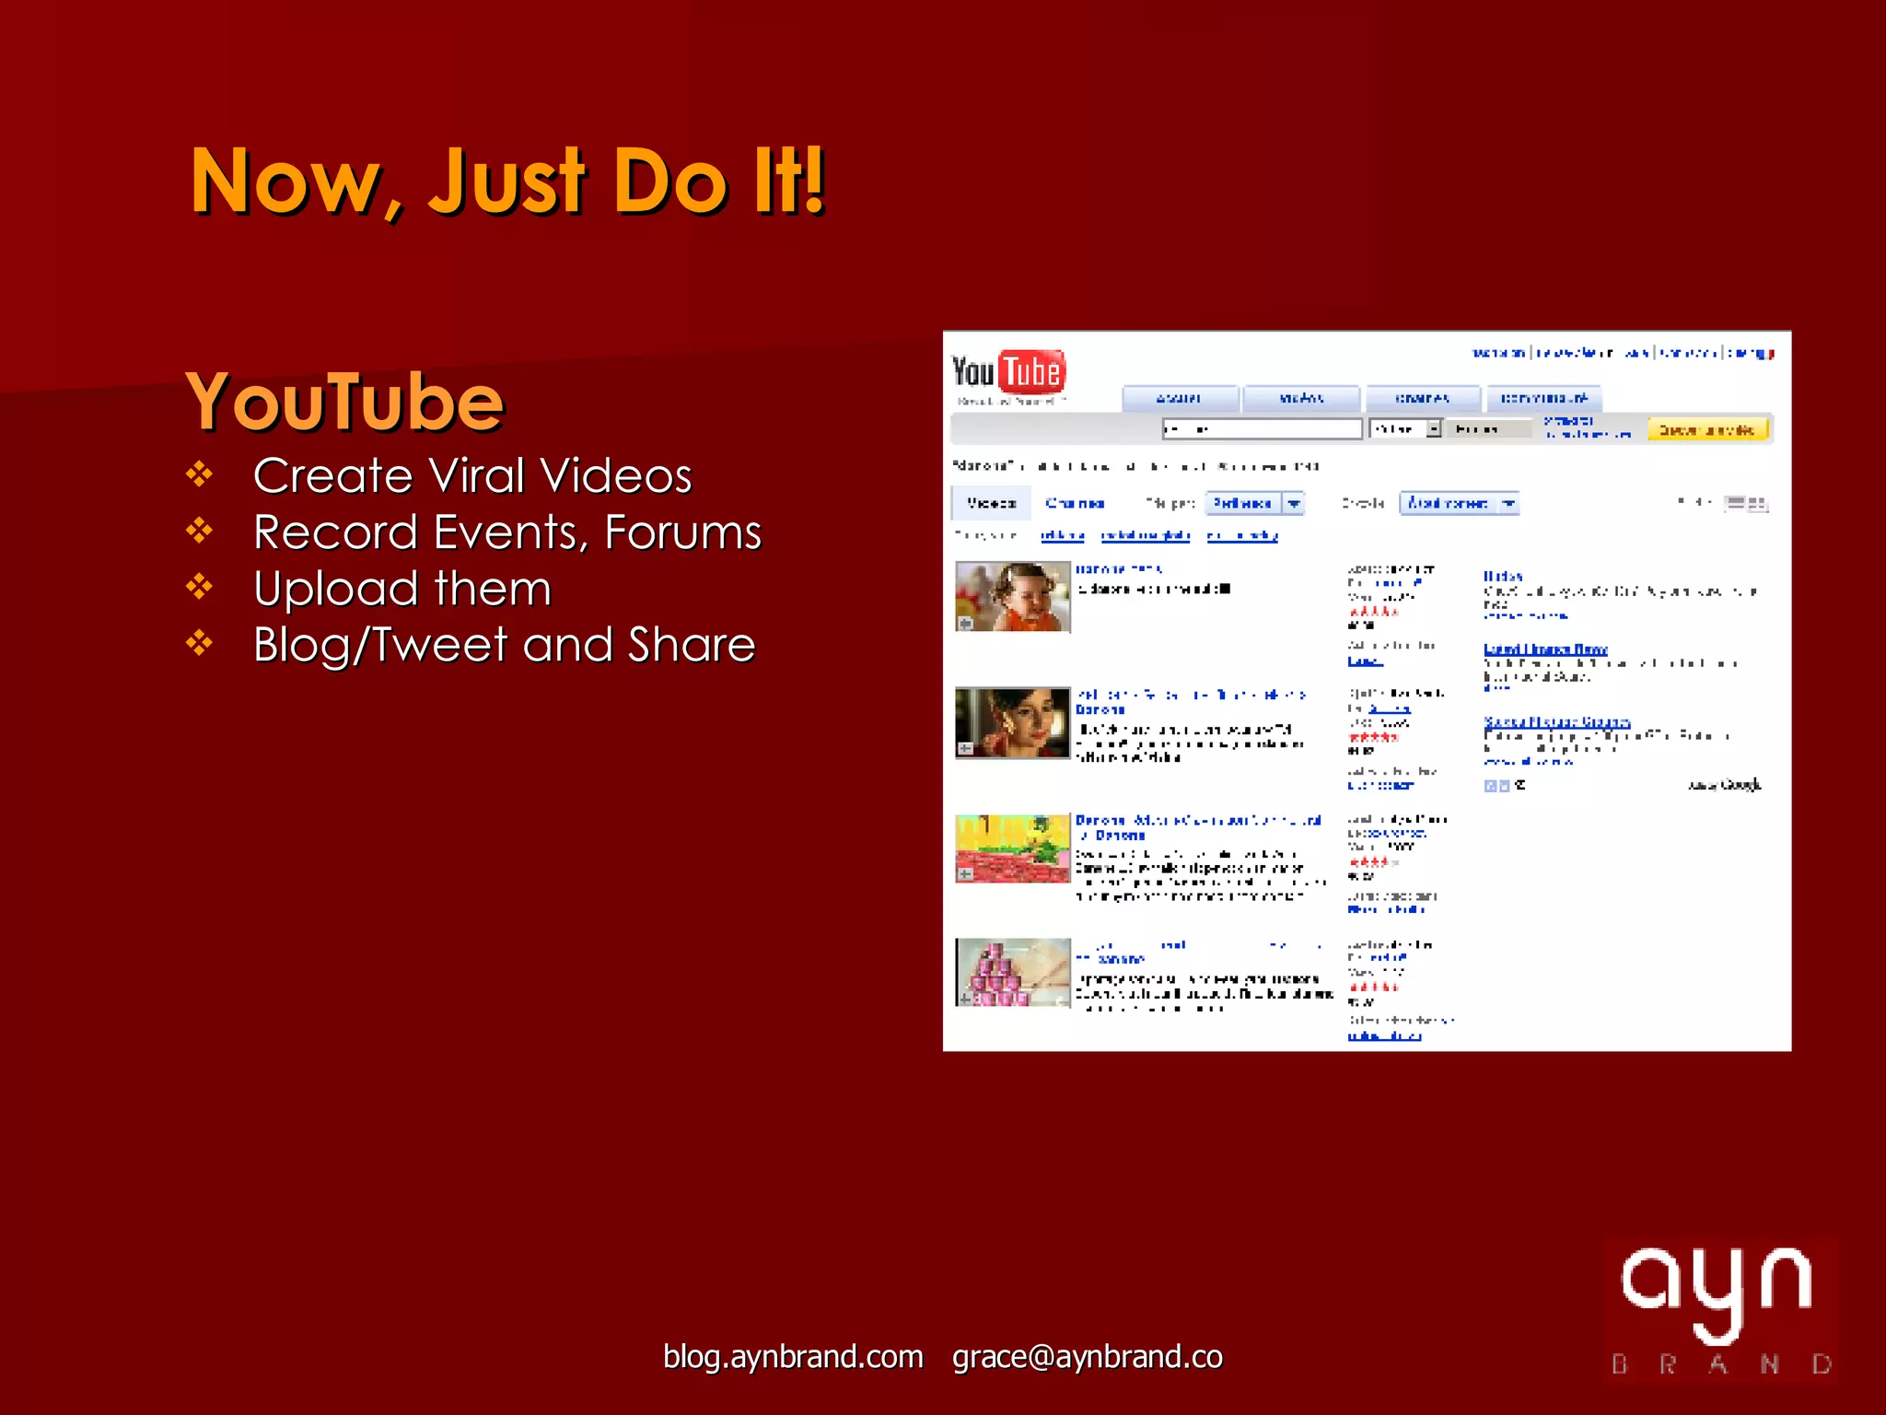Click the previous-ad arrow beside Ads by Google
The width and height of the screenshot is (1886, 1415).
coord(1490,786)
